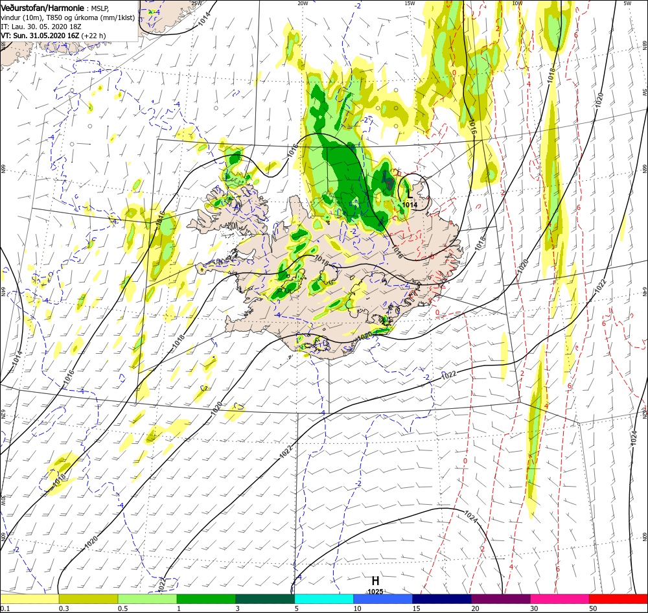
Task: Click the 1025 value under the H marker
Action: coord(375,592)
